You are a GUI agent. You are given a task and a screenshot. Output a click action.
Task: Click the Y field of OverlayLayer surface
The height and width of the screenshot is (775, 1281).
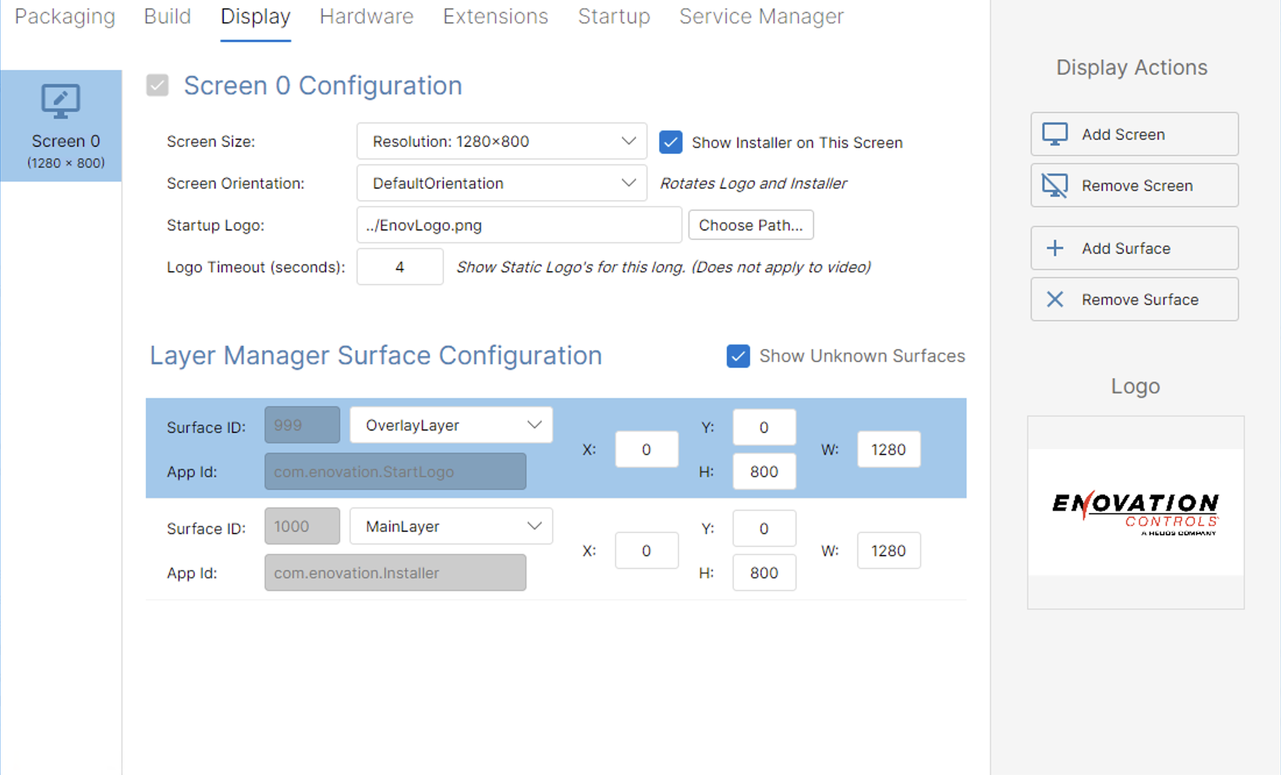click(x=764, y=428)
